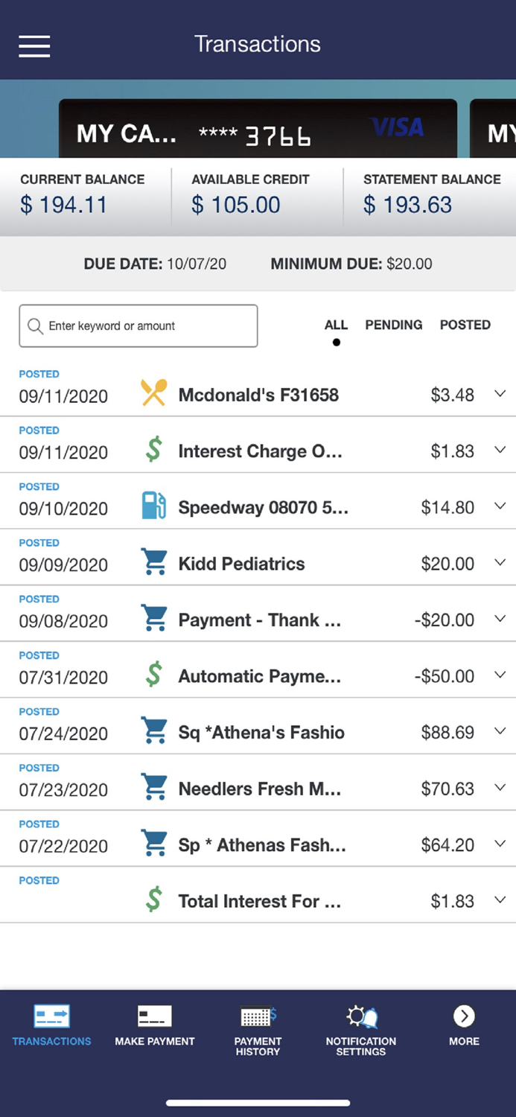
Task: Select the card ending in 3766
Action: click(258, 128)
